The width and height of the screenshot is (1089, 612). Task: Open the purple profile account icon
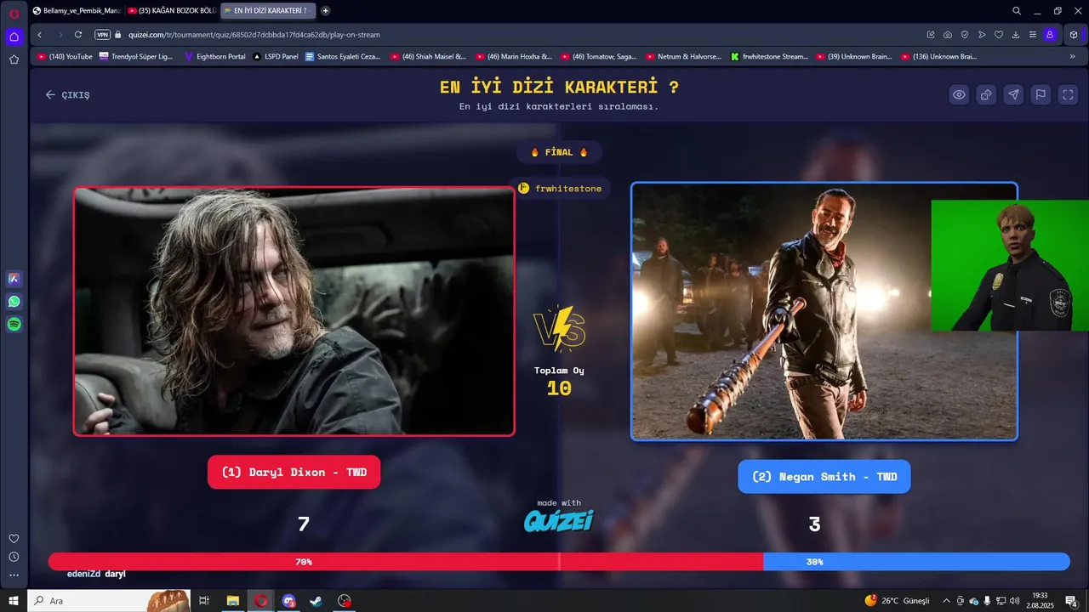(x=1050, y=35)
